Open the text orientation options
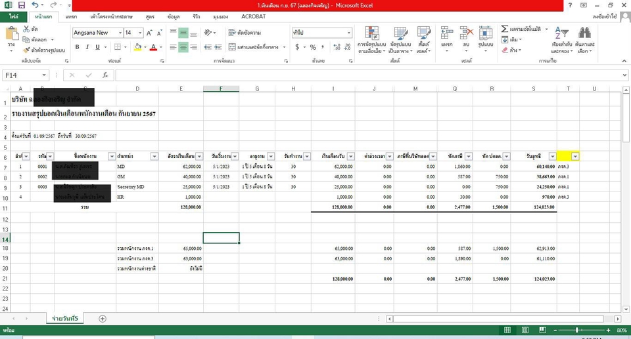Screen dimensions: 631x339 (209, 33)
